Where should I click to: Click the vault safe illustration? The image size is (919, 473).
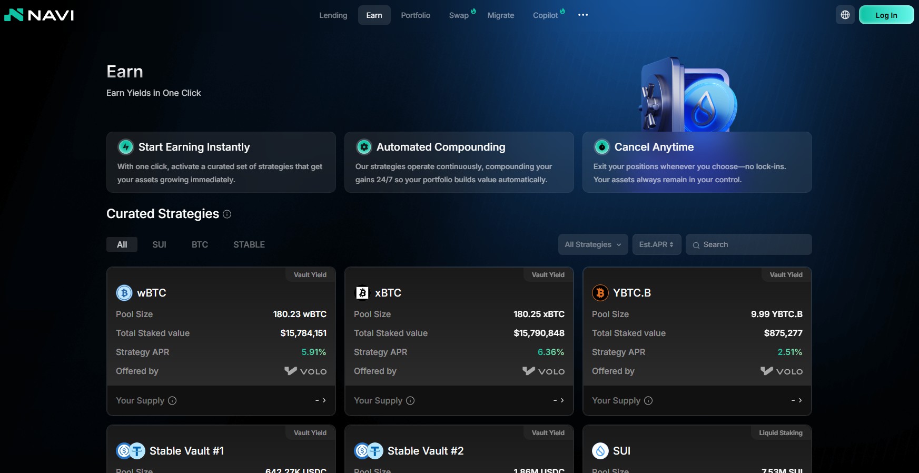click(x=688, y=95)
